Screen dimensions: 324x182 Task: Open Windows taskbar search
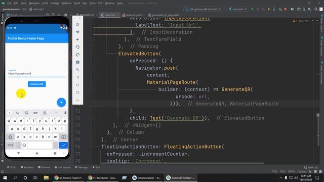point(15,177)
